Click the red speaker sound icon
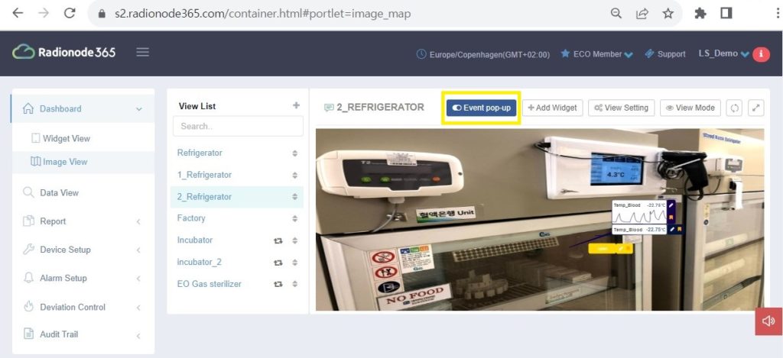The image size is (783, 358). click(769, 321)
